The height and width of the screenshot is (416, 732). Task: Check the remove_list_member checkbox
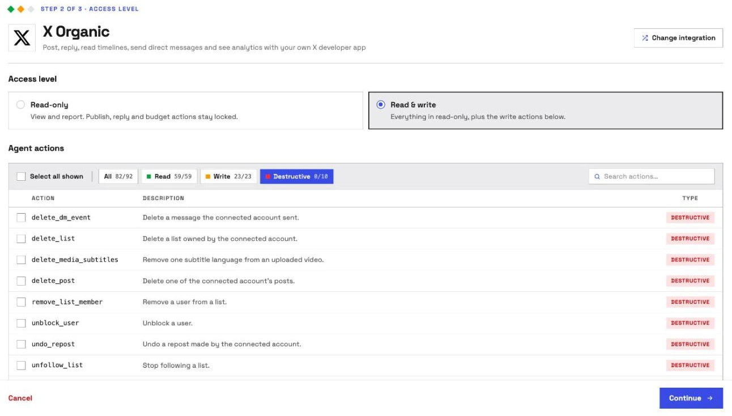[x=21, y=302]
